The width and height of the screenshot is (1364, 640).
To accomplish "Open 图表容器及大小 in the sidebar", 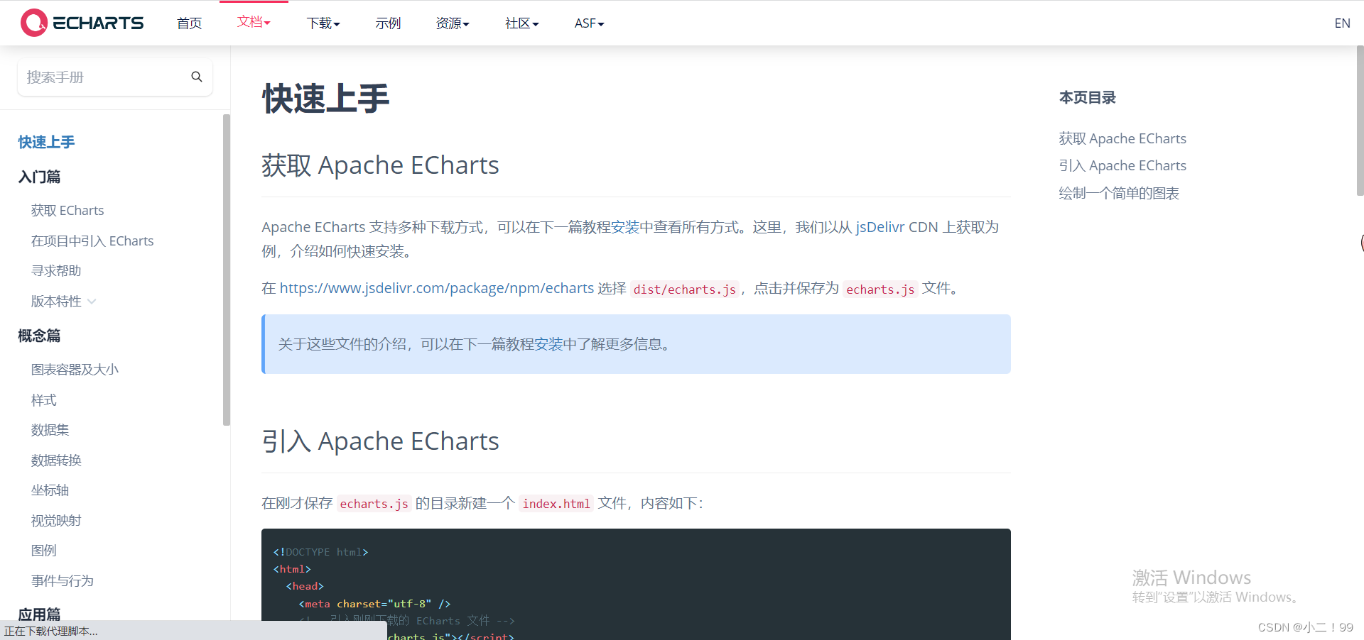I will [75, 370].
